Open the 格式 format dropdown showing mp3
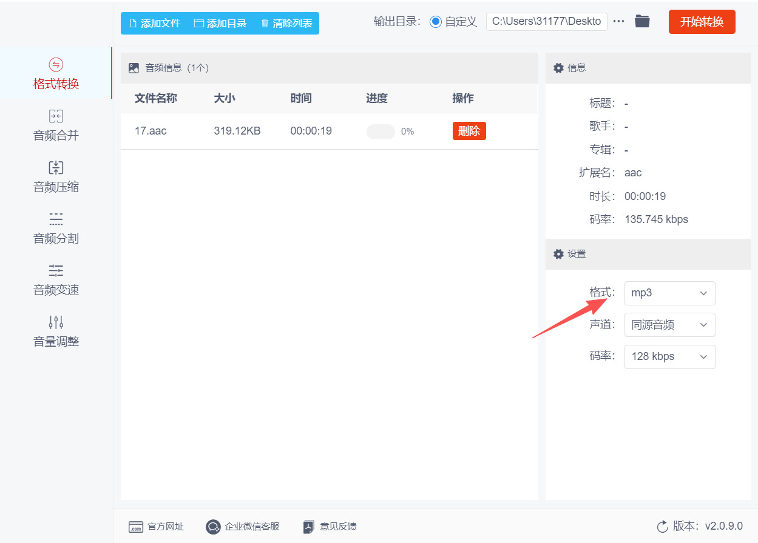 coord(669,293)
